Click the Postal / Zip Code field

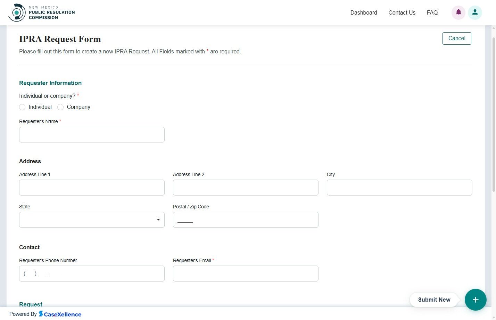point(246,219)
